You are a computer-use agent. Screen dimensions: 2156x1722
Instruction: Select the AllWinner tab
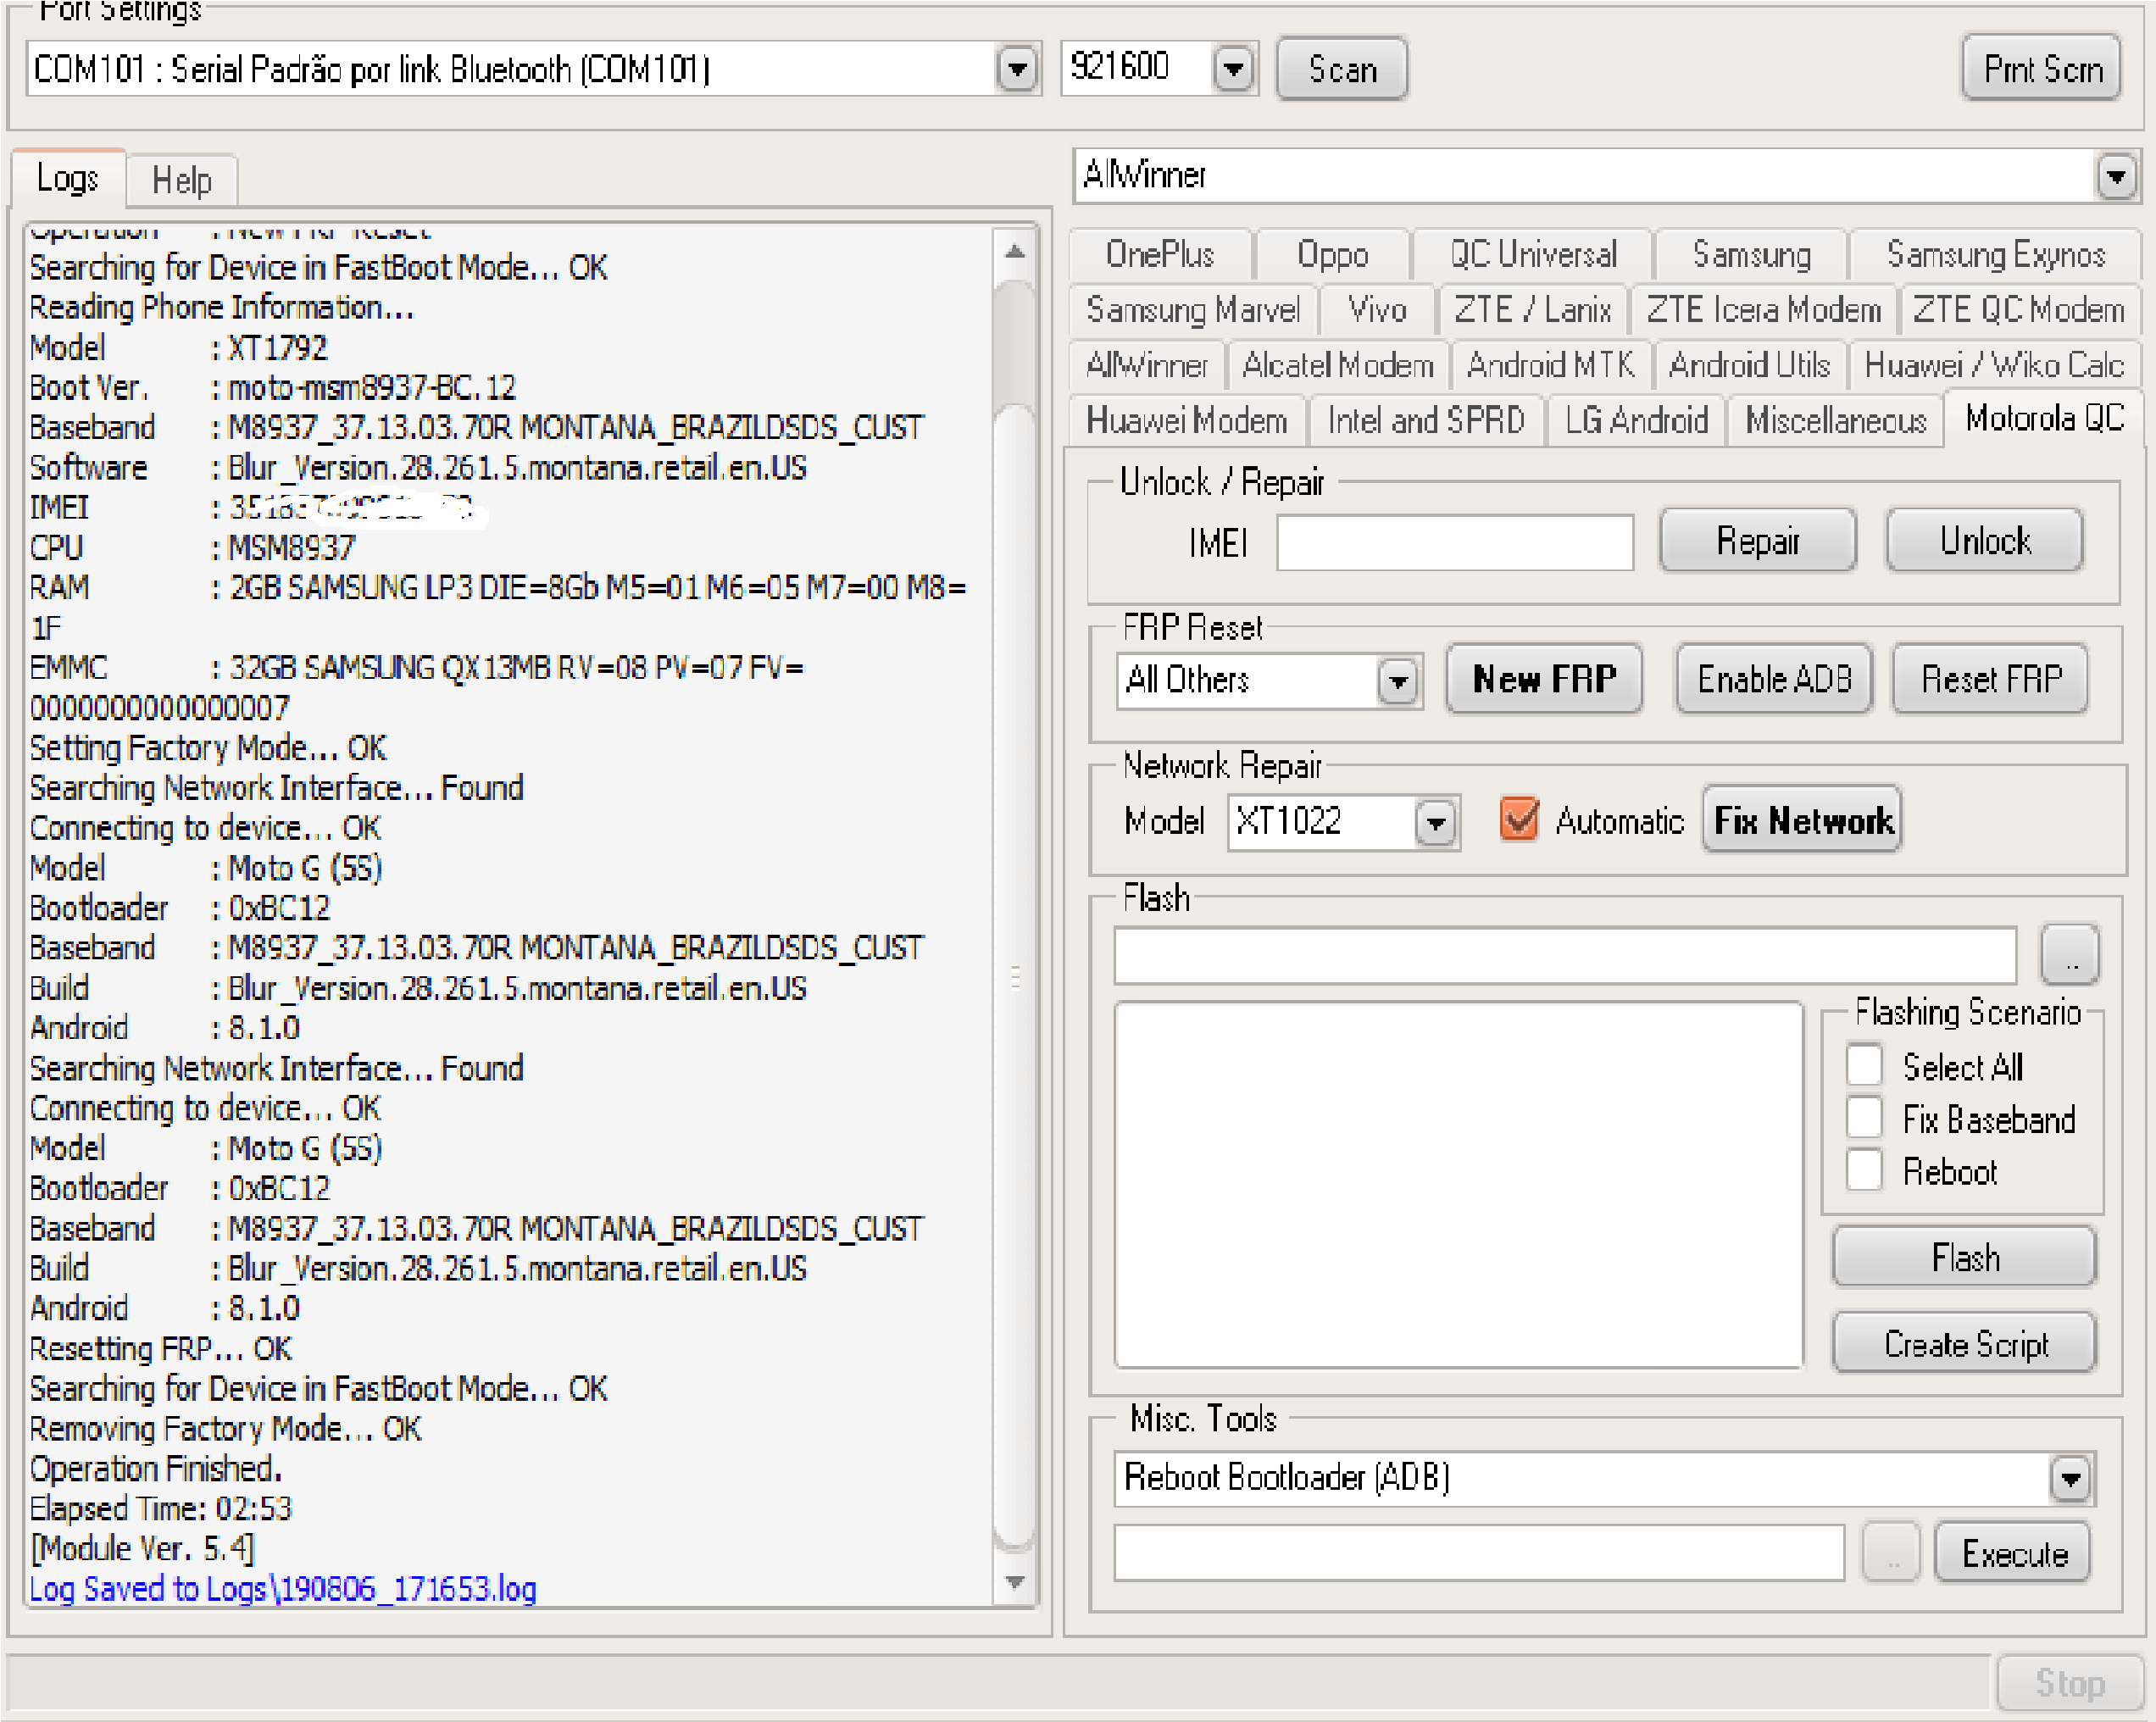pyautogui.click(x=1147, y=366)
